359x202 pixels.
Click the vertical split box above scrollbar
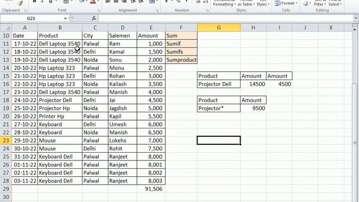tap(355, 25)
